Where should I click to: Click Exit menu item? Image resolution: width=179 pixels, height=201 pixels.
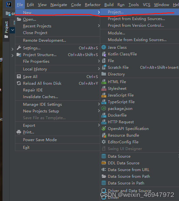(57, 147)
